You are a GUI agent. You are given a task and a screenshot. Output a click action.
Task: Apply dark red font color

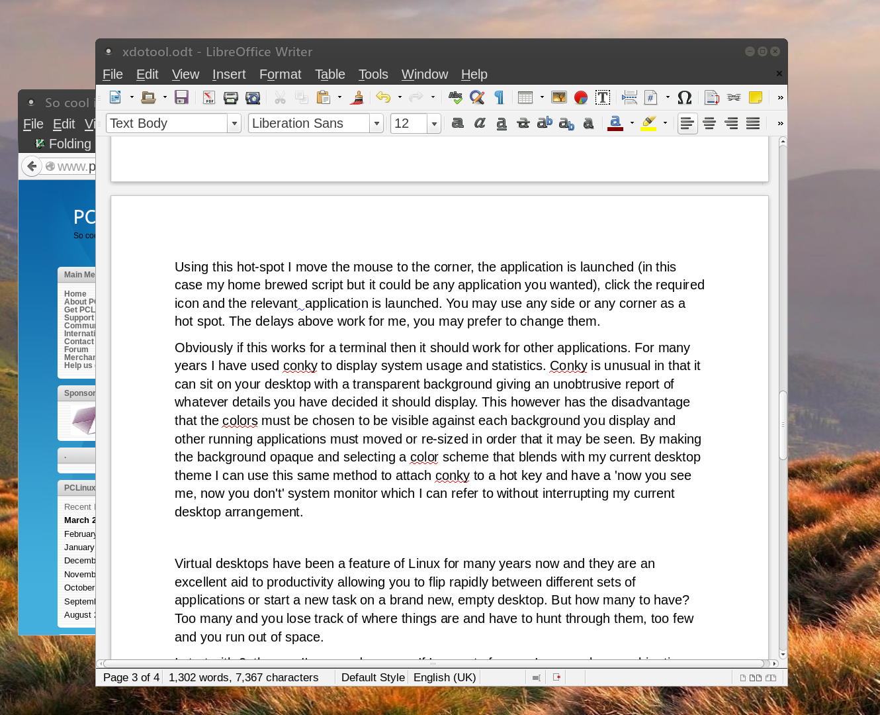click(615, 123)
